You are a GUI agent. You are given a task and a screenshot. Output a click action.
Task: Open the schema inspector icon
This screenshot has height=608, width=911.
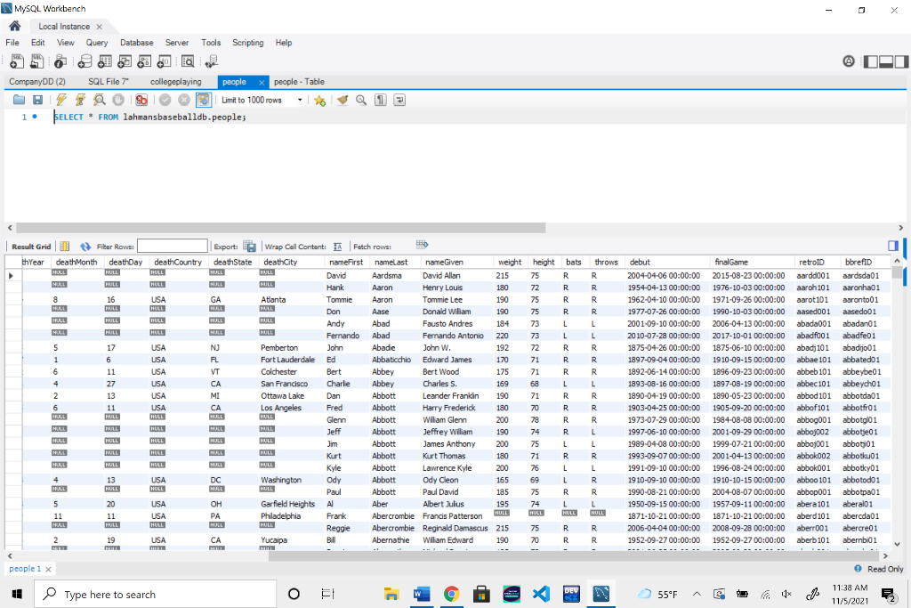(x=60, y=61)
